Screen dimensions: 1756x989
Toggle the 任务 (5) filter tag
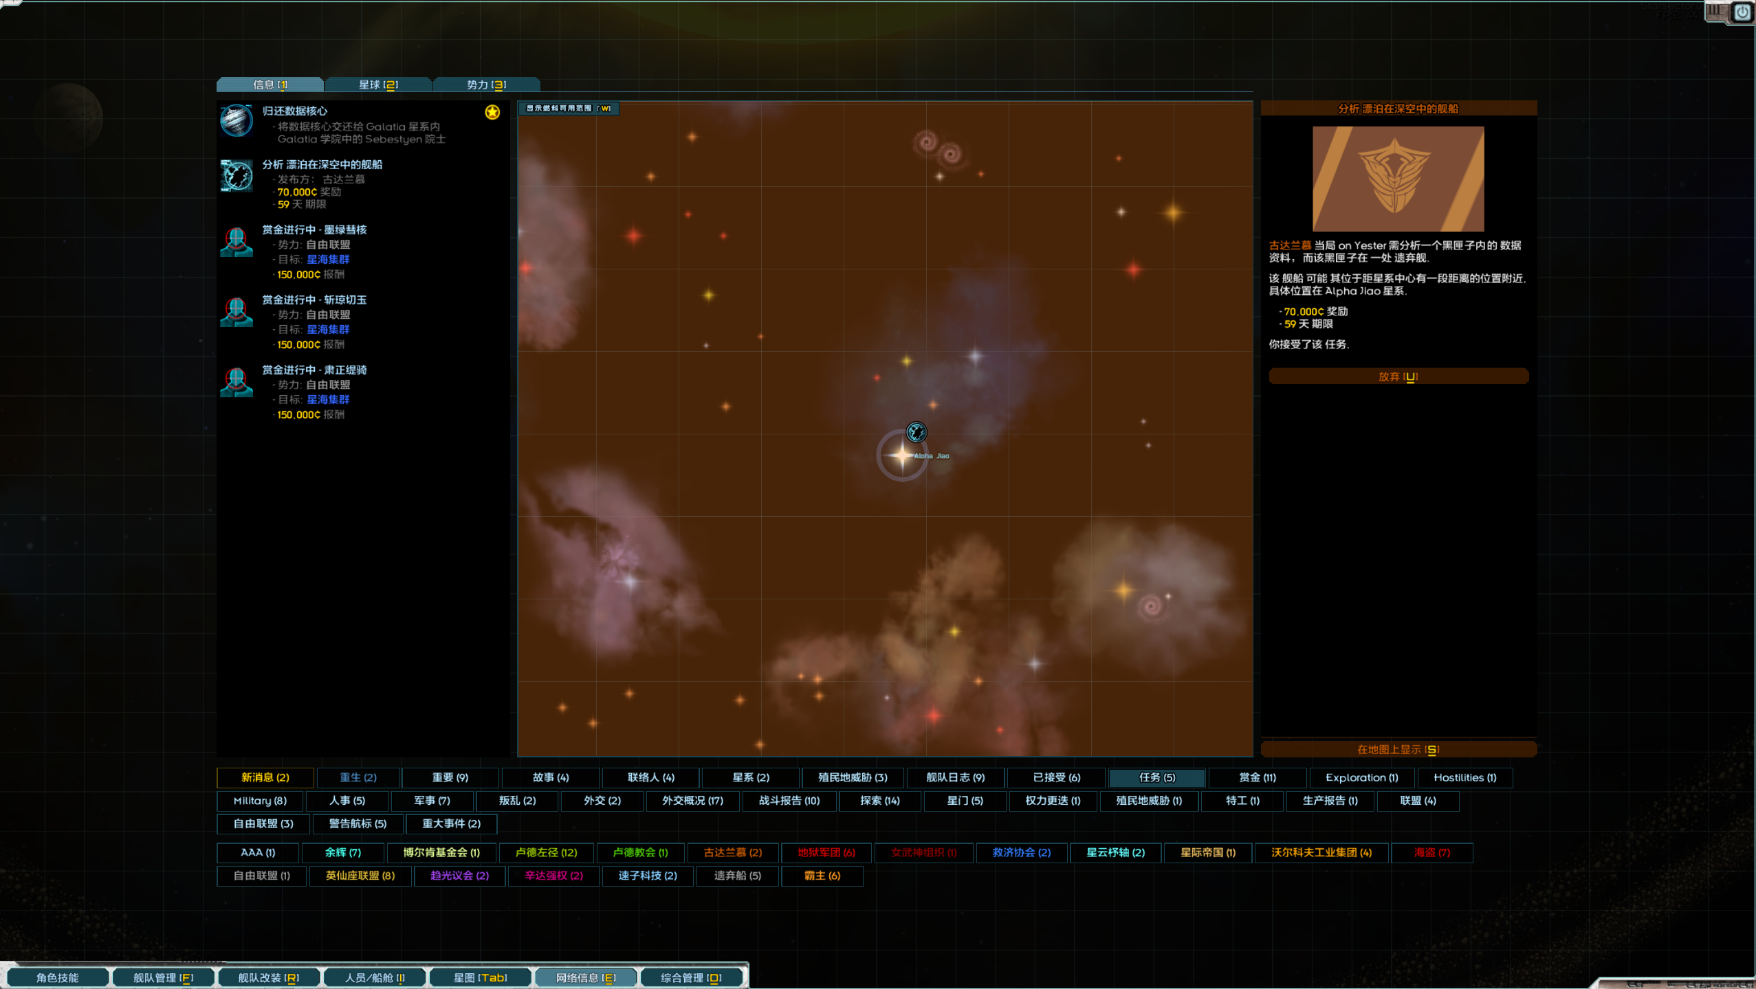[1156, 777]
